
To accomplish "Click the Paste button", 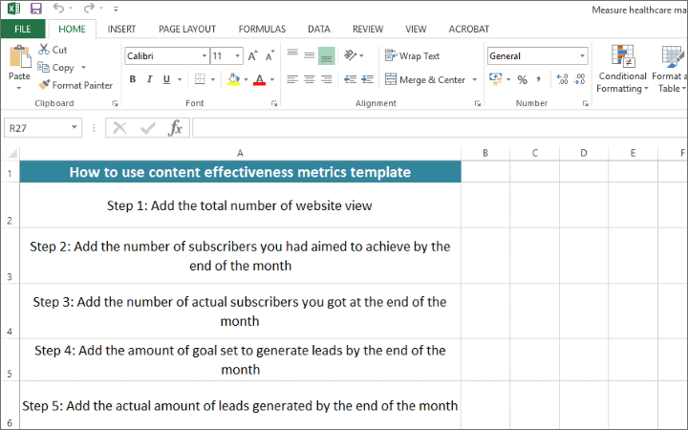I will (x=19, y=65).
